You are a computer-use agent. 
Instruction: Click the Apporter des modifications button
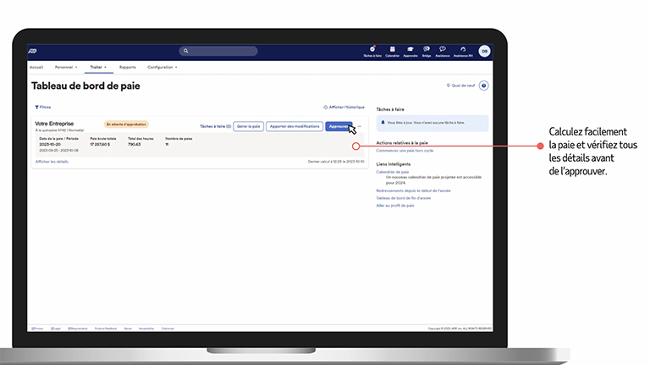pyautogui.click(x=294, y=125)
